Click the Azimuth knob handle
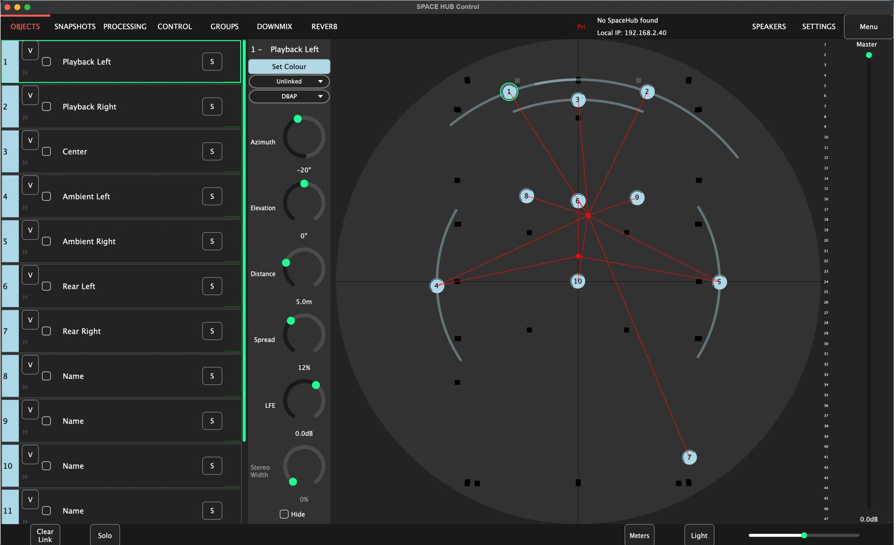 [297, 119]
